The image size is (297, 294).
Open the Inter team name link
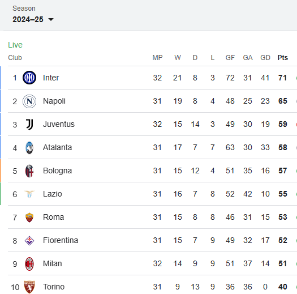(51, 78)
